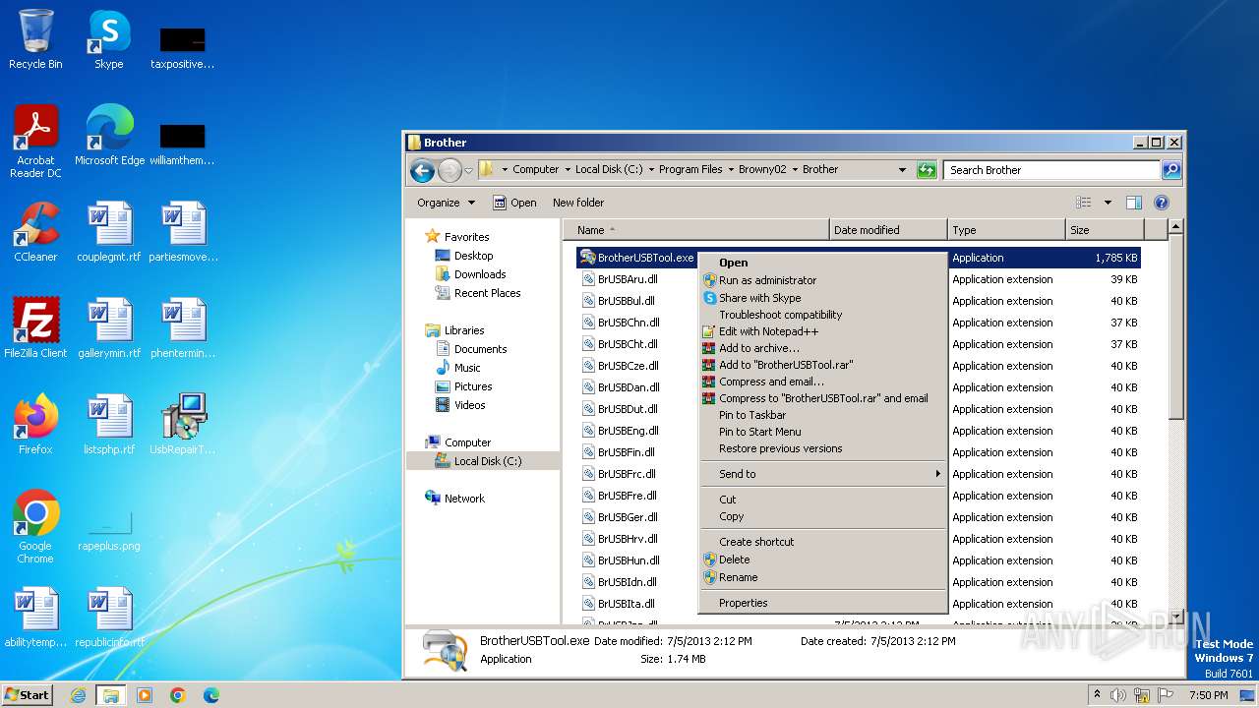The width and height of the screenshot is (1259, 708).
Task: Select couplegmt.rtf desktop file
Action: pos(109,233)
